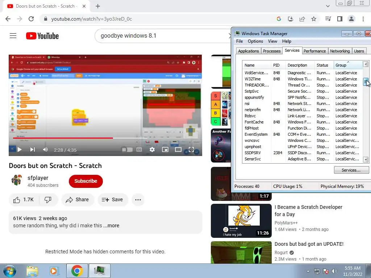The image size is (371, 278).
Task: Click services list scroll up arrow
Action: tap(366, 64)
